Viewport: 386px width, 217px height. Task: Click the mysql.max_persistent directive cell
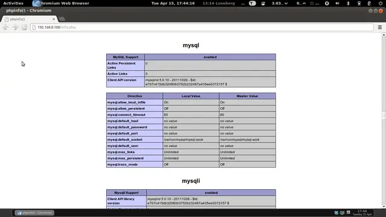pyautogui.click(x=134, y=158)
